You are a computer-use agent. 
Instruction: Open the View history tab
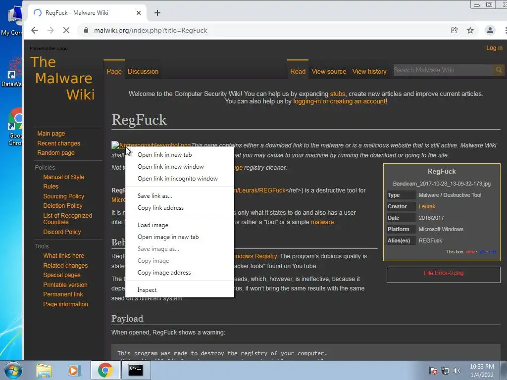(369, 71)
